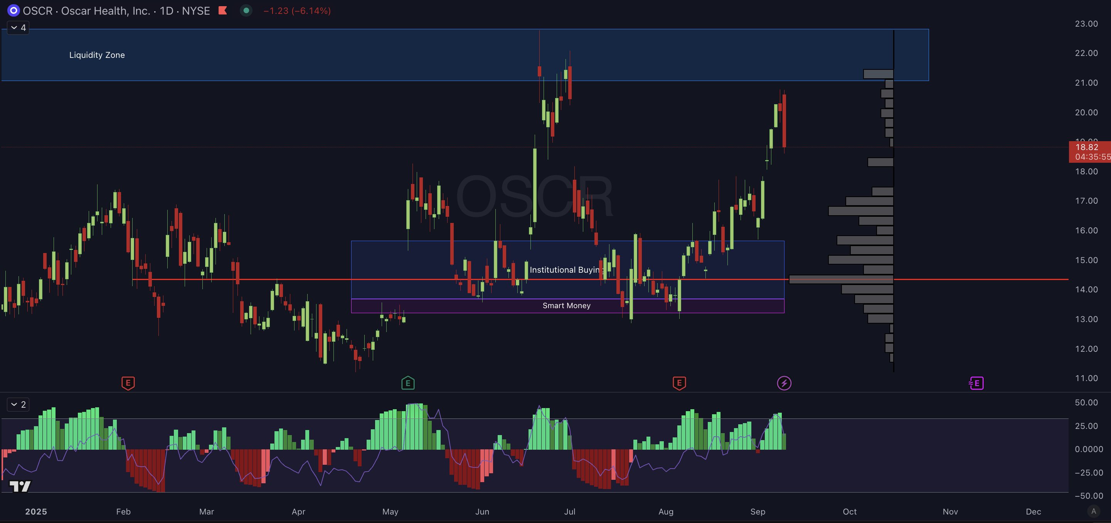Click the Oscar Health symbol logo icon
This screenshot has height=523, width=1111.
[x=13, y=10]
